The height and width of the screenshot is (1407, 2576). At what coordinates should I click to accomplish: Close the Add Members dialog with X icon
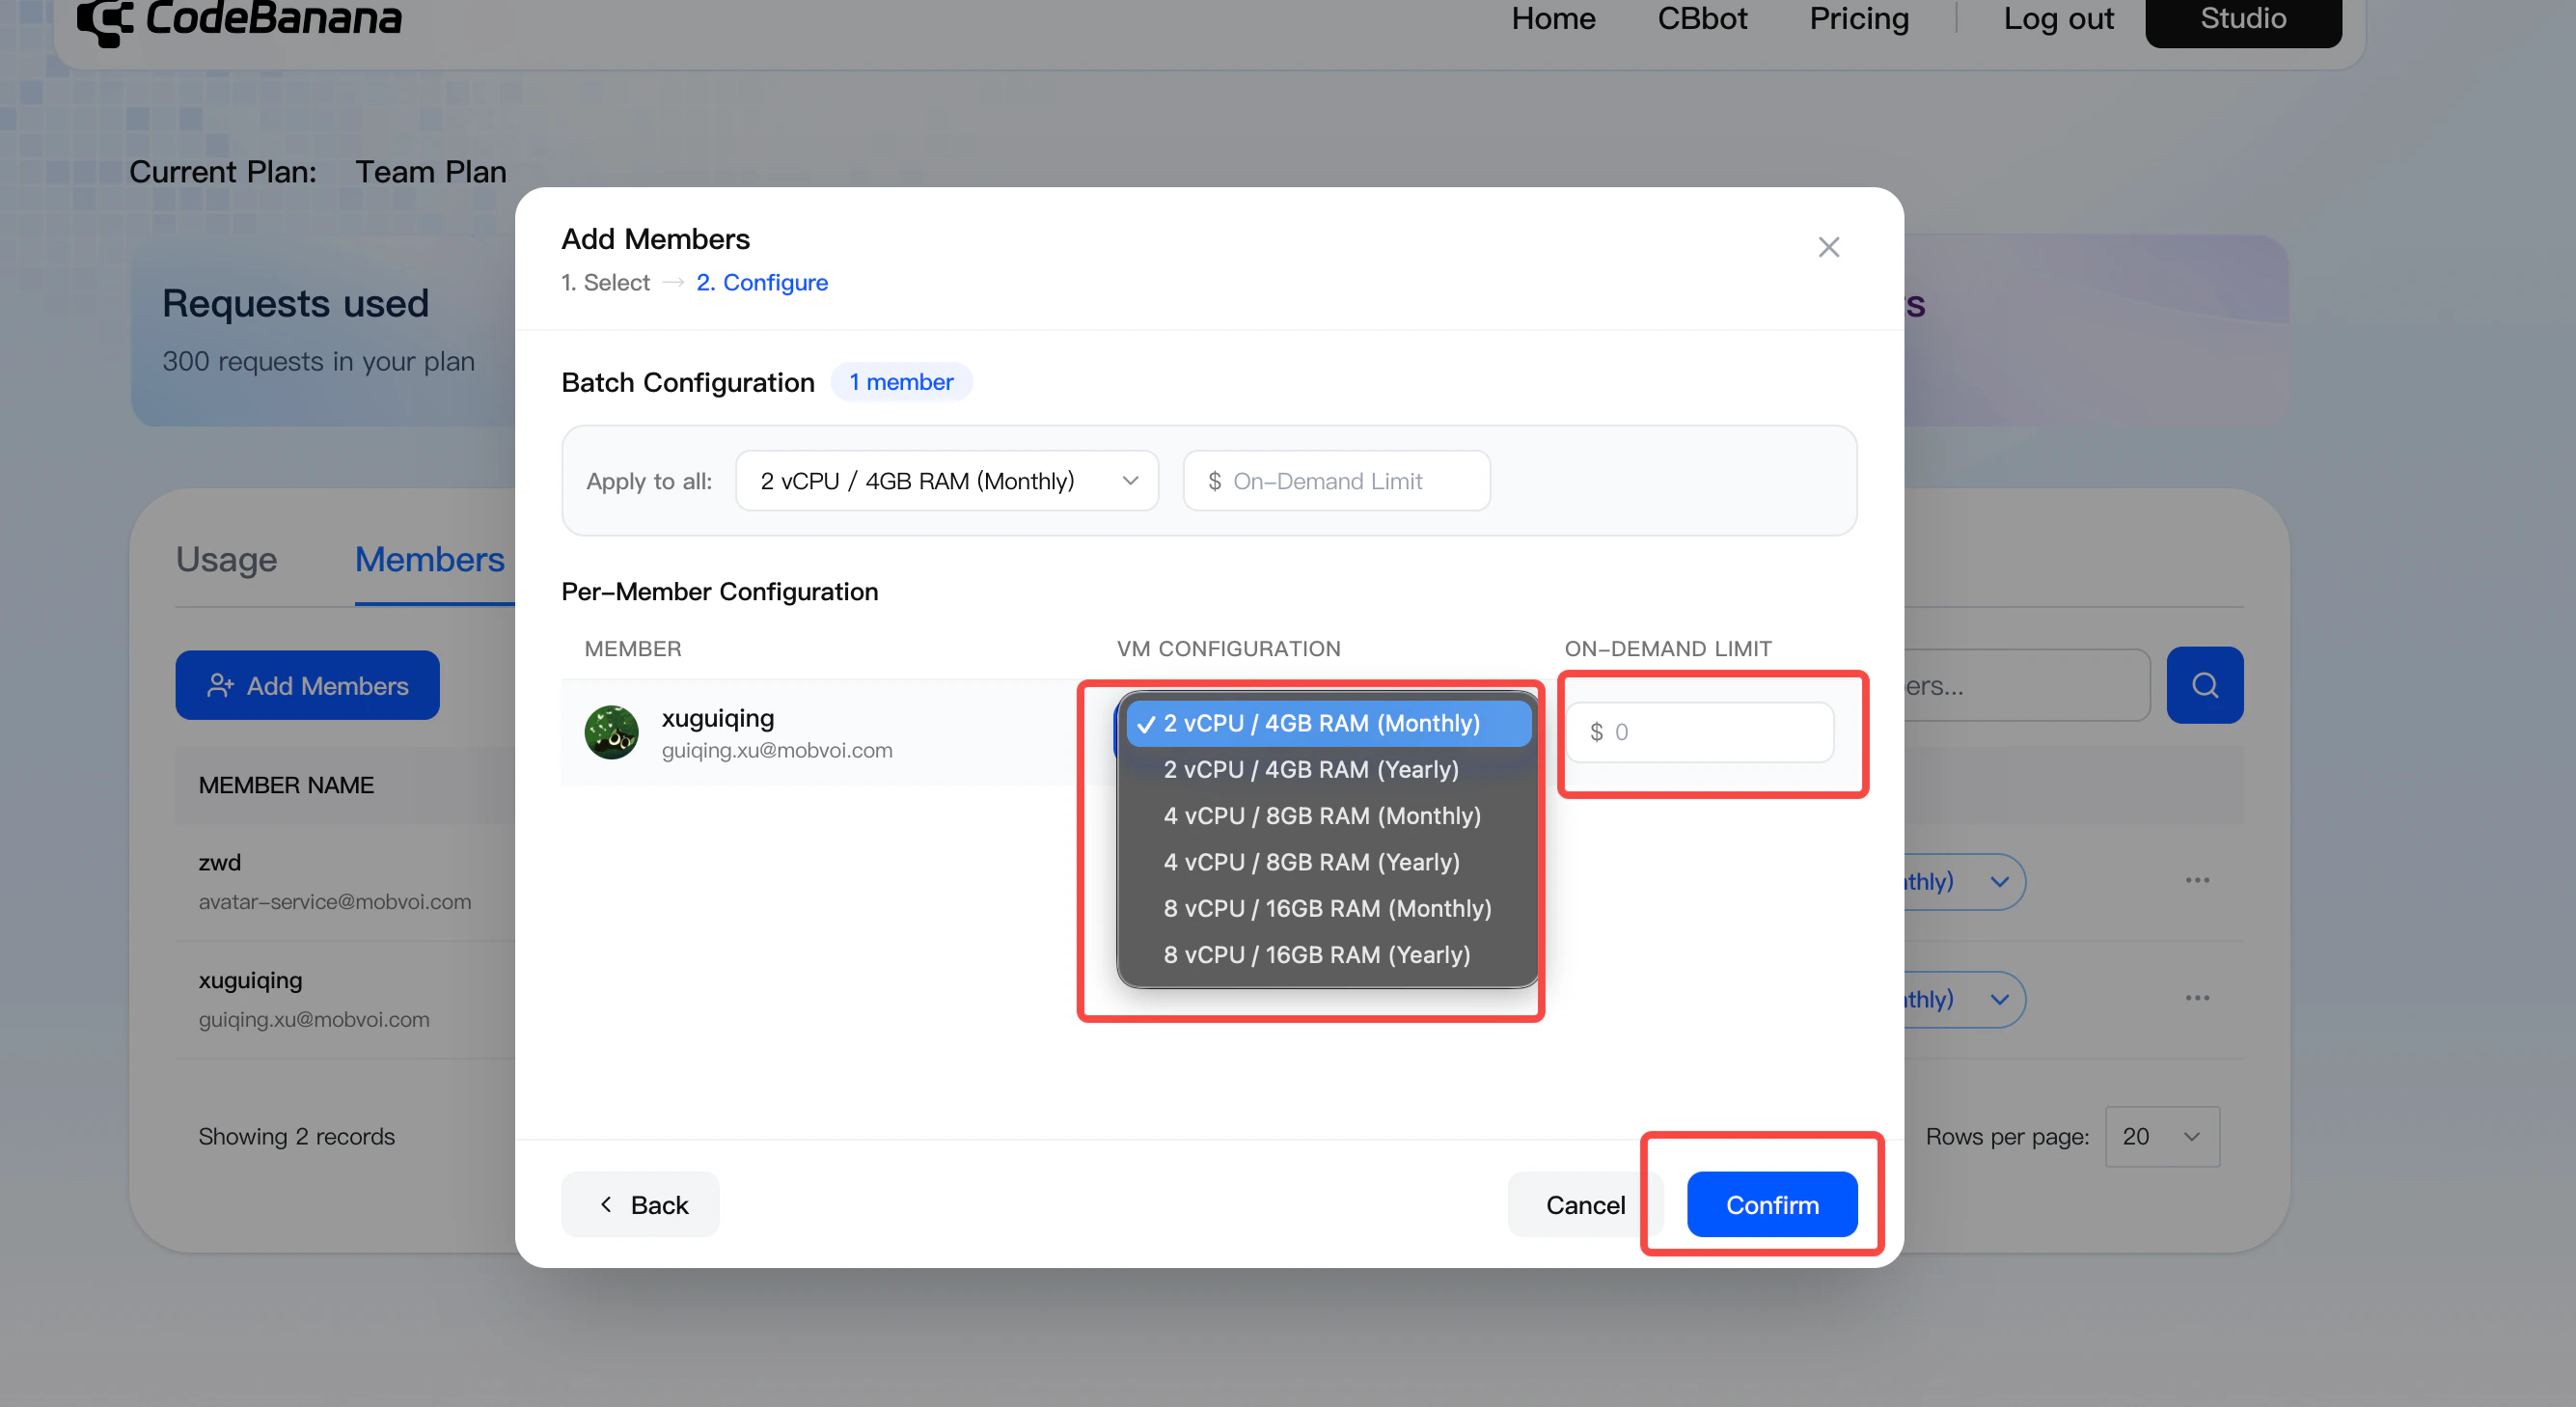coord(1828,247)
